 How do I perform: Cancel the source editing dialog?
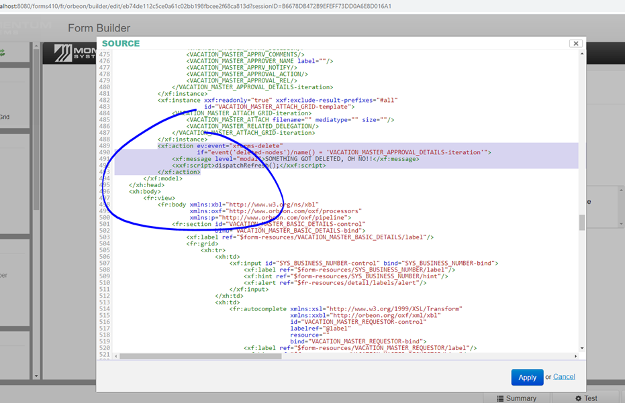click(x=564, y=377)
